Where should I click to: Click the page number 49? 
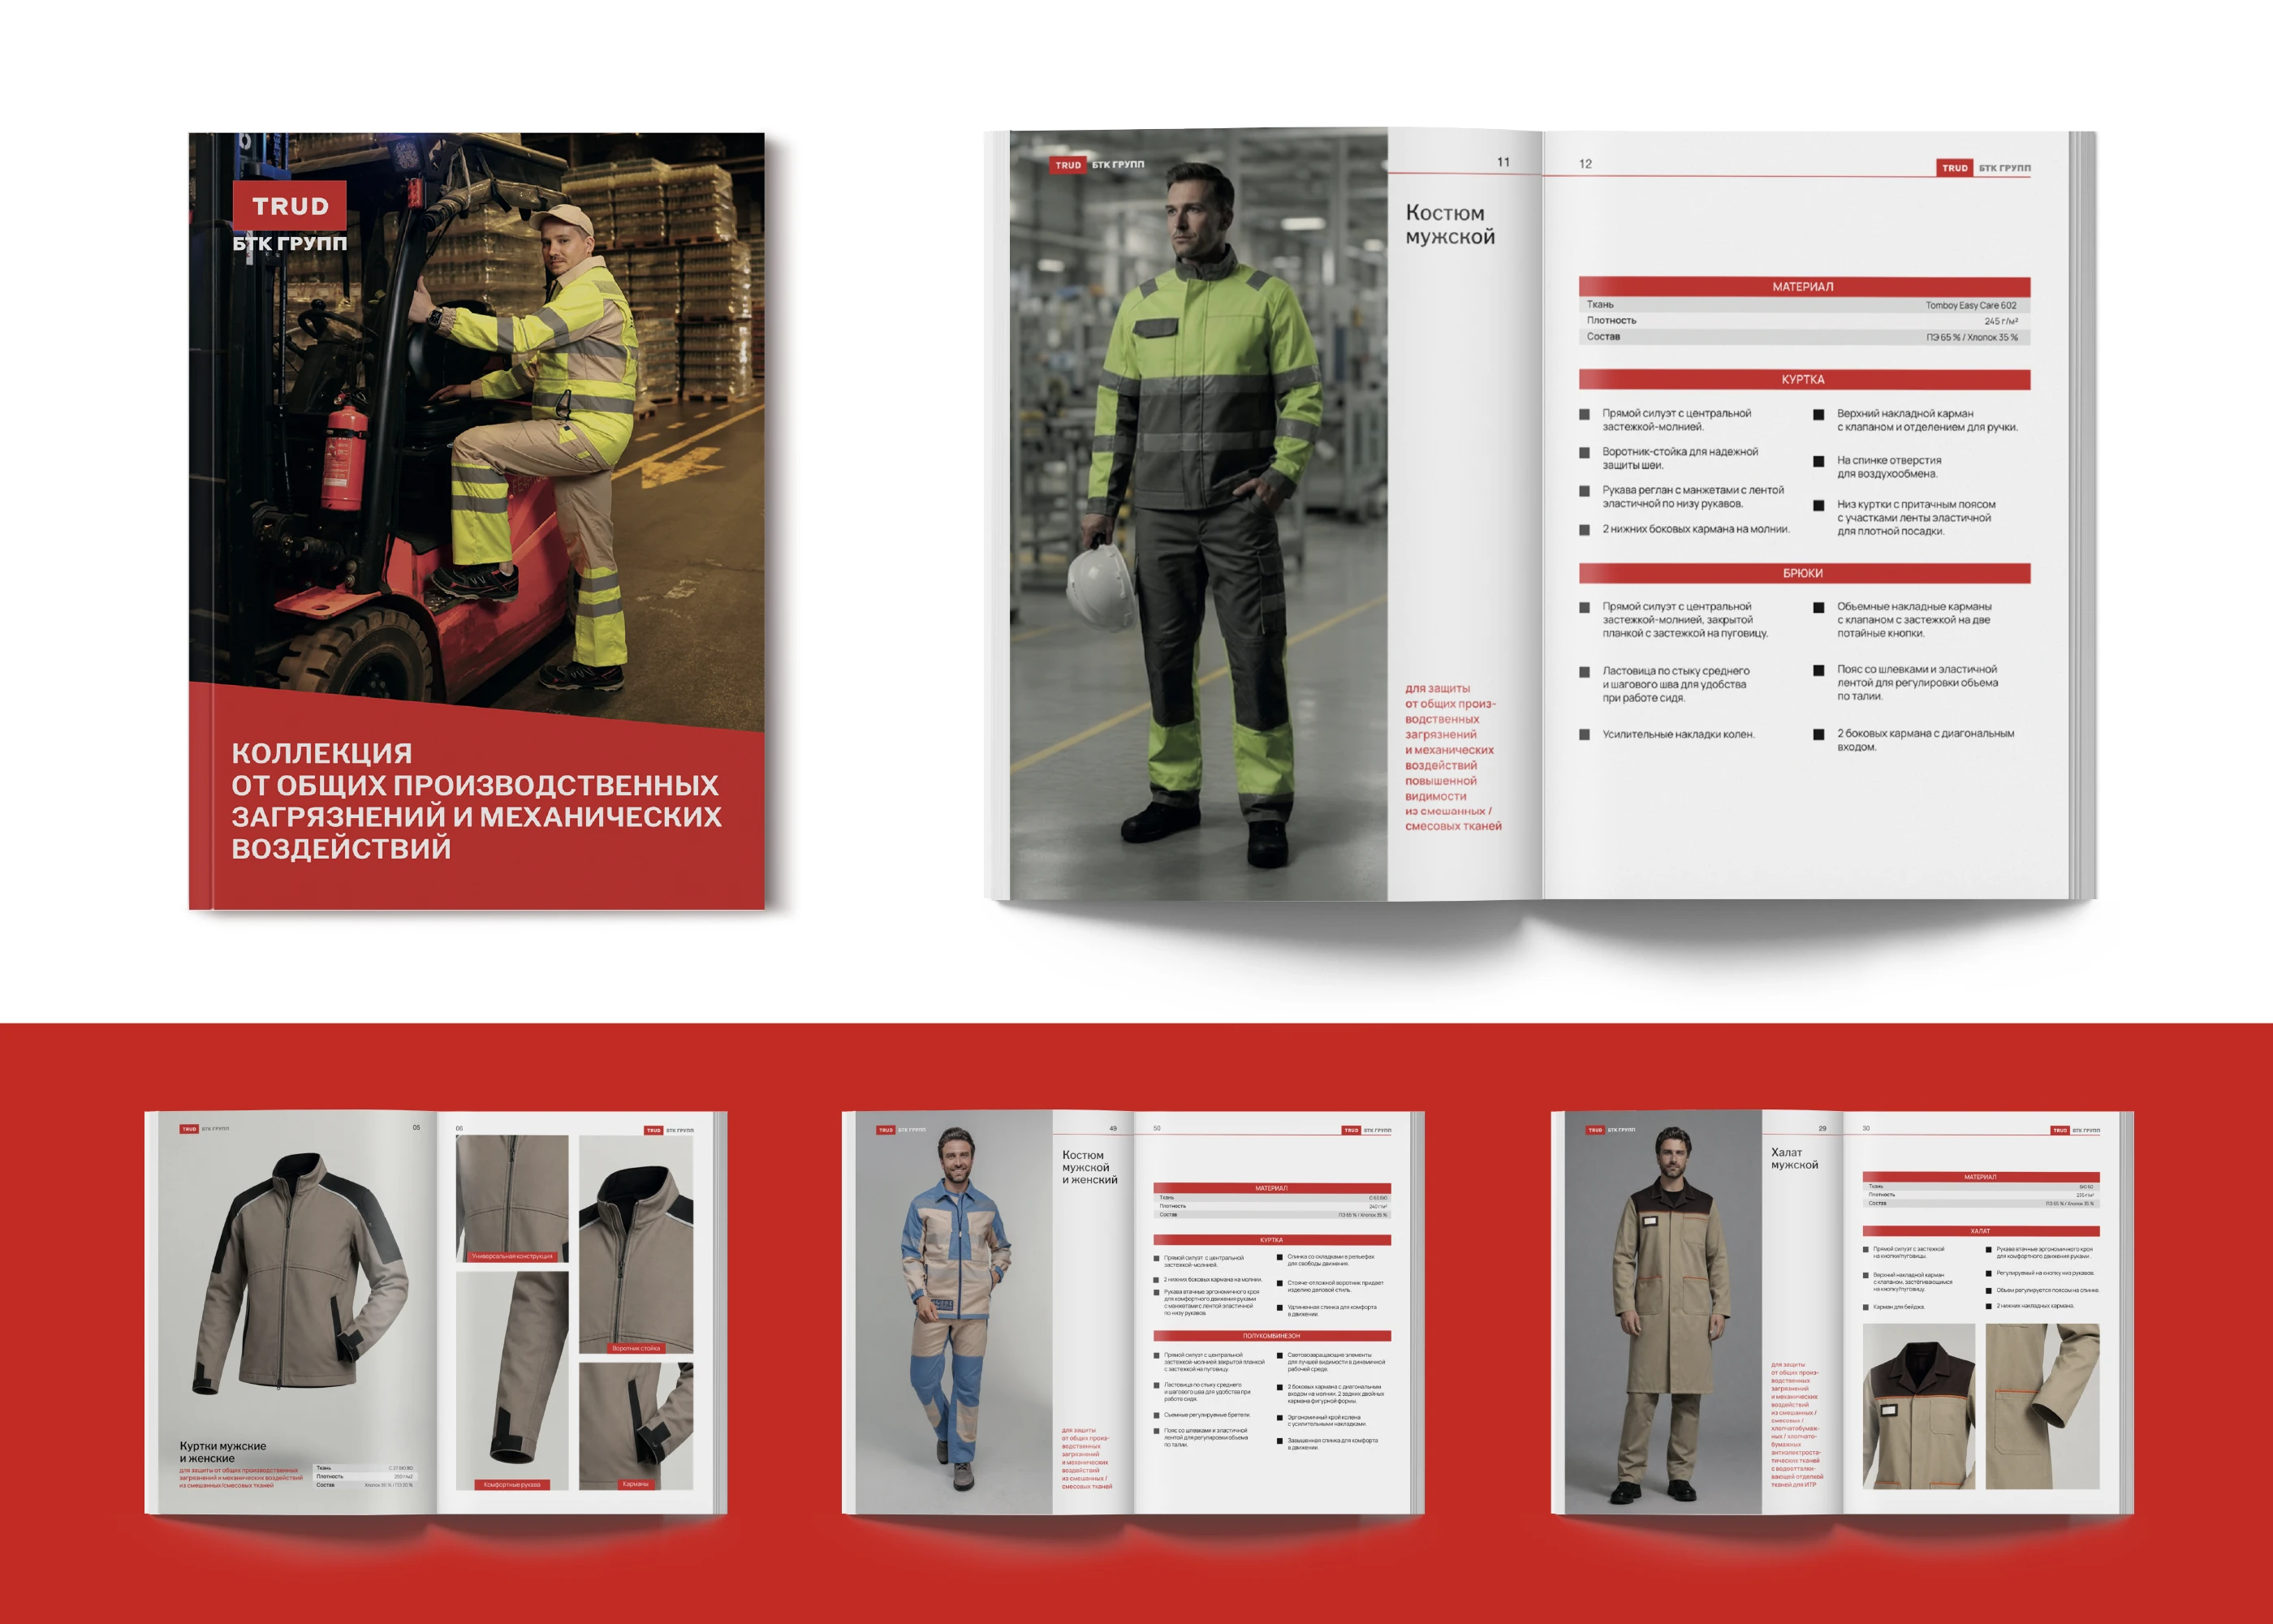[x=1113, y=1128]
